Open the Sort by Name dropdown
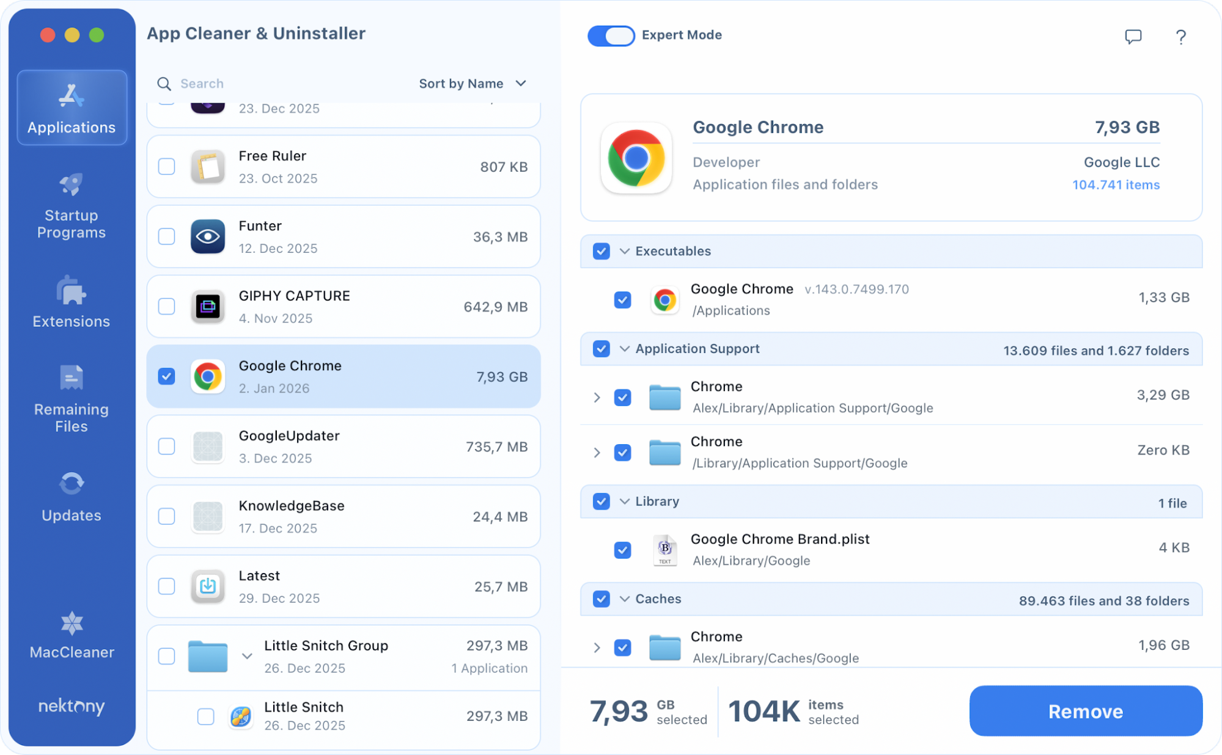The image size is (1222, 755). [x=472, y=84]
